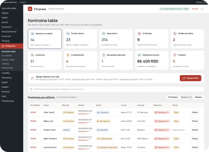The height and width of the screenshot is (152, 209).
Task: Click the Stanje sistema refresh icon
Action: click(32, 78)
